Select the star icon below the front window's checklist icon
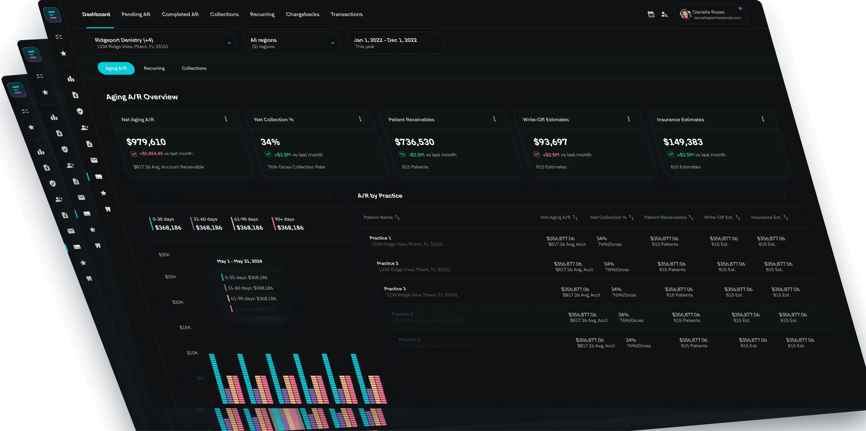This screenshot has width=866, height=431. pos(63,53)
